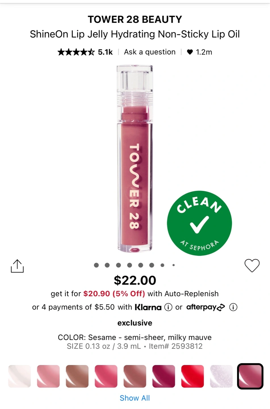This screenshot has width=270, height=409.
Task: Select the first white clear shade swatch
Action: click(19, 376)
